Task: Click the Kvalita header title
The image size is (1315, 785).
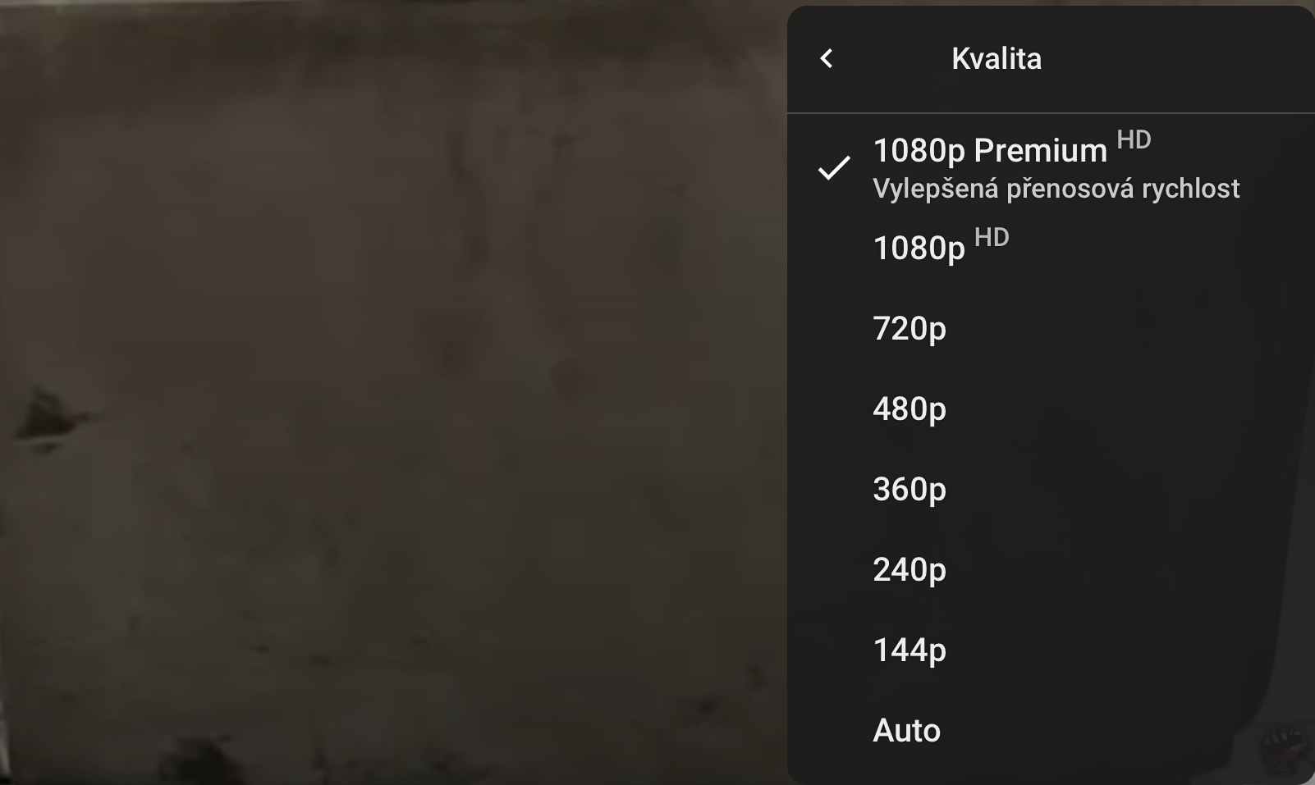Action: 996,58
